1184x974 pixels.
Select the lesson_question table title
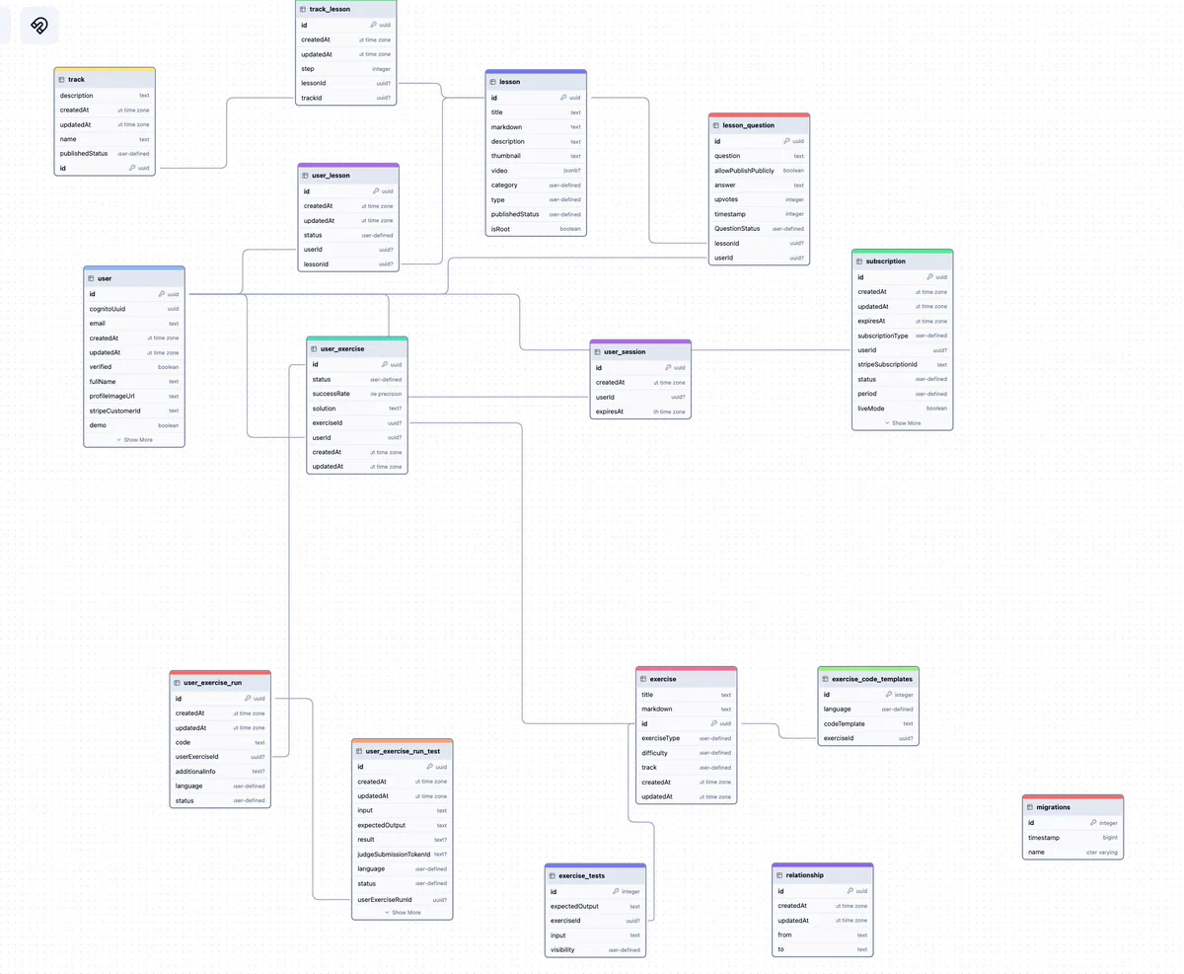749,125
